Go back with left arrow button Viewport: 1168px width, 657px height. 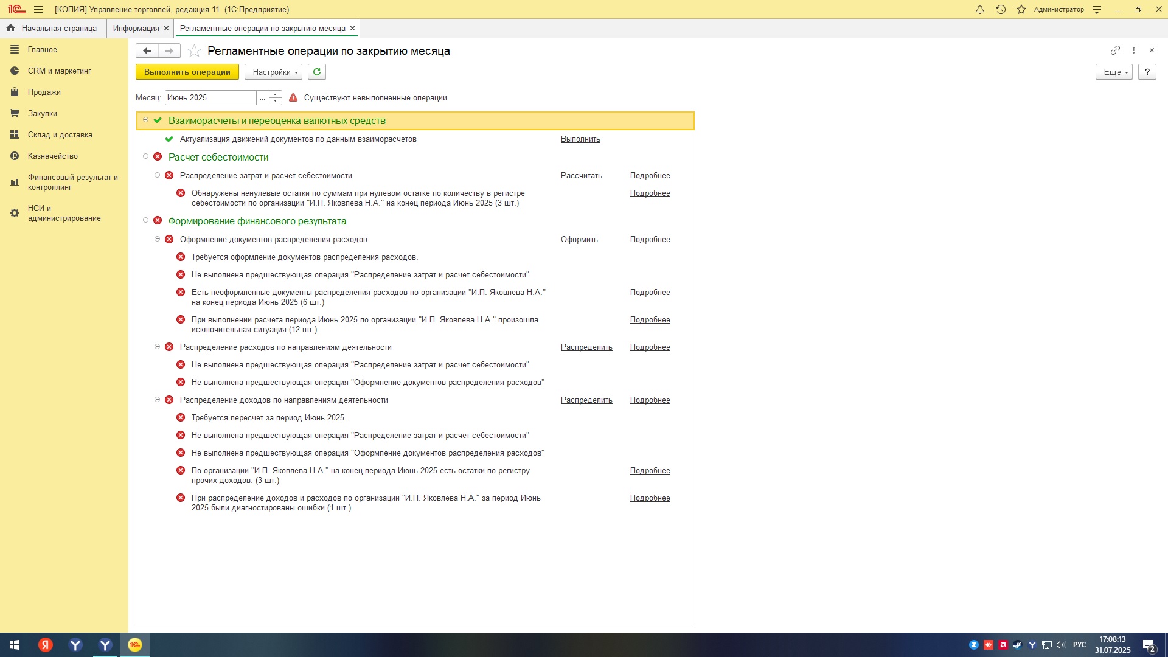tap(147, 51)
